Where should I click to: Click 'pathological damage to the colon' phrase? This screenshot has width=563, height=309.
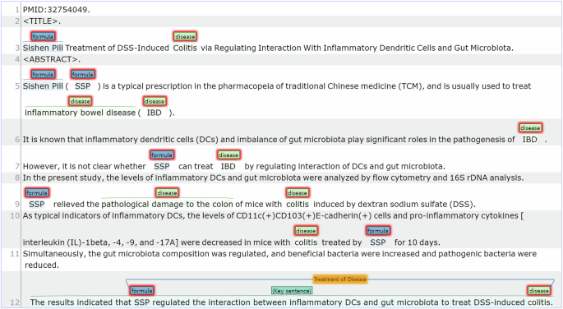pyautogui.click(x=168, y=205)
